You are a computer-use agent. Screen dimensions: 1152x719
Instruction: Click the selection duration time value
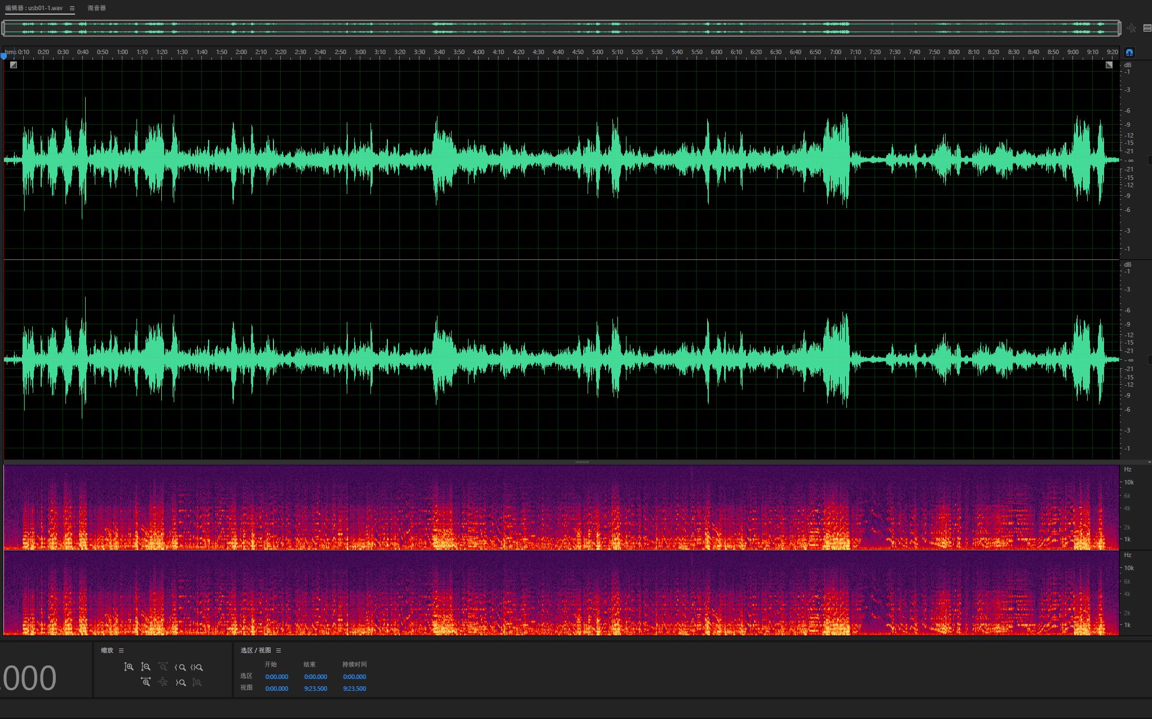354,677
